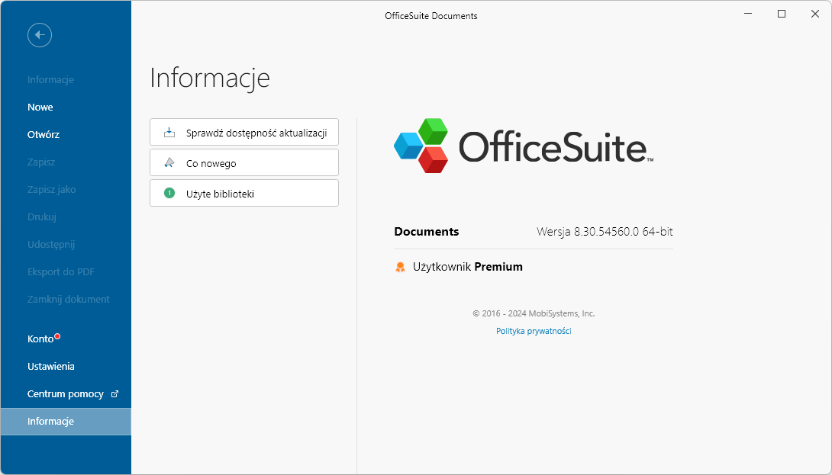Click Sprawdź dostępność aktualizacji button
The width and height of the screenshot is (832, 475).
[244, 132]
